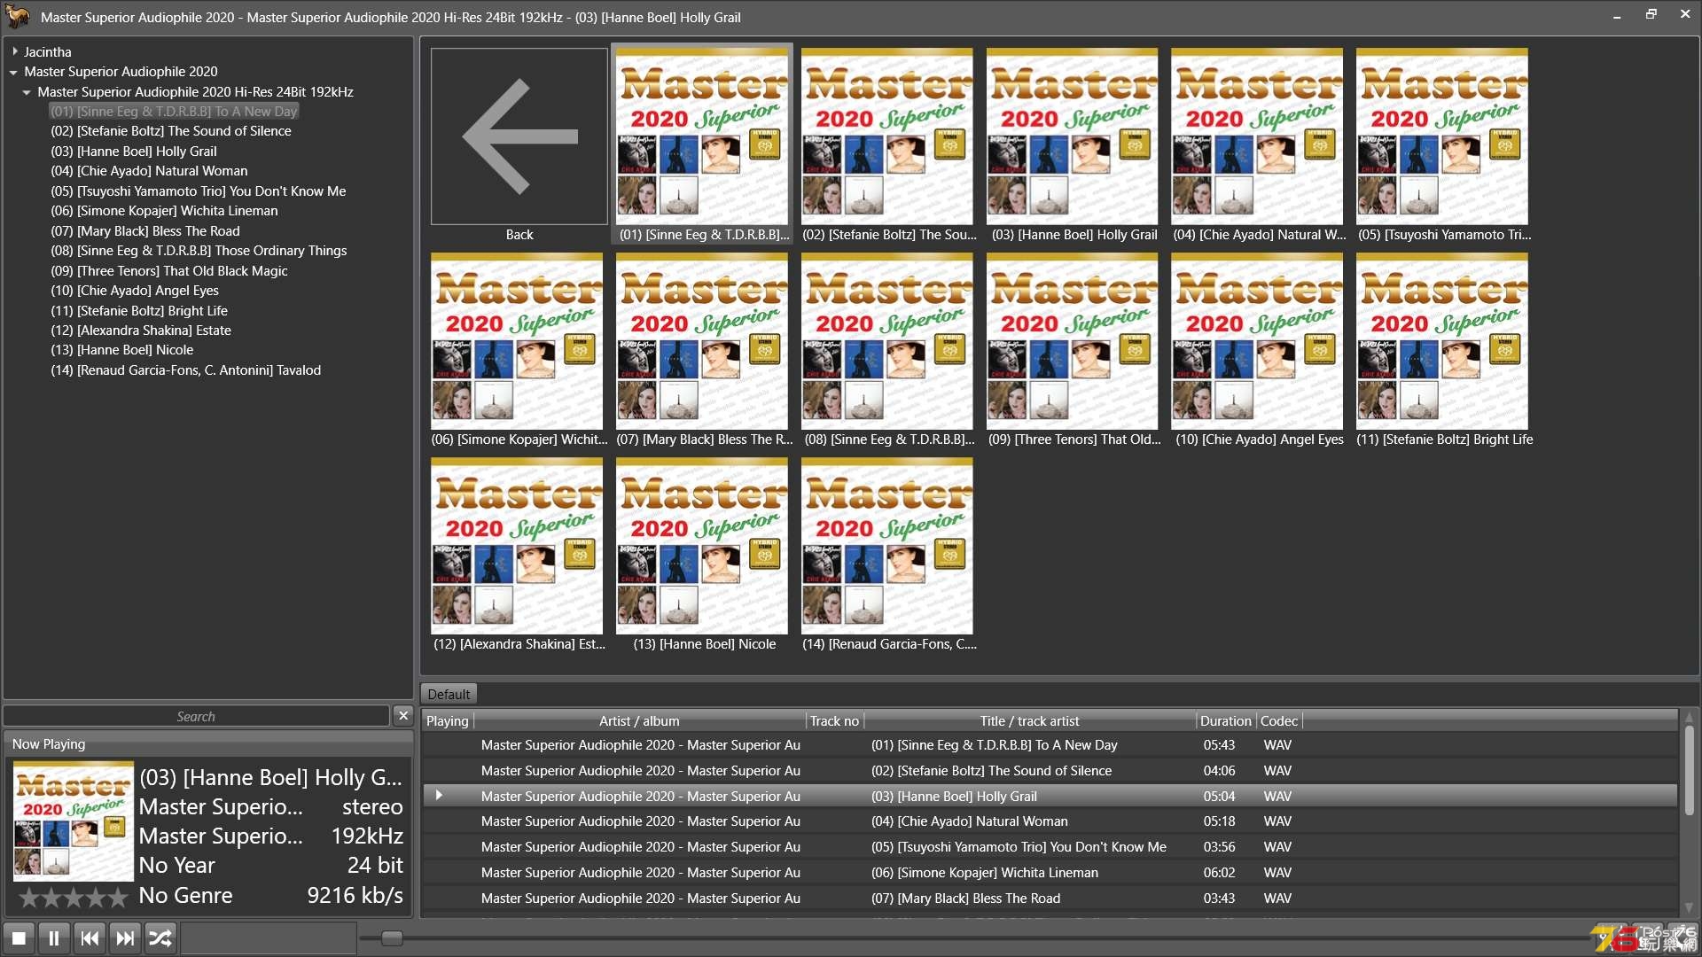
Task: Select tree item (10) Angel Eyes
Action: tap(135, 291)
